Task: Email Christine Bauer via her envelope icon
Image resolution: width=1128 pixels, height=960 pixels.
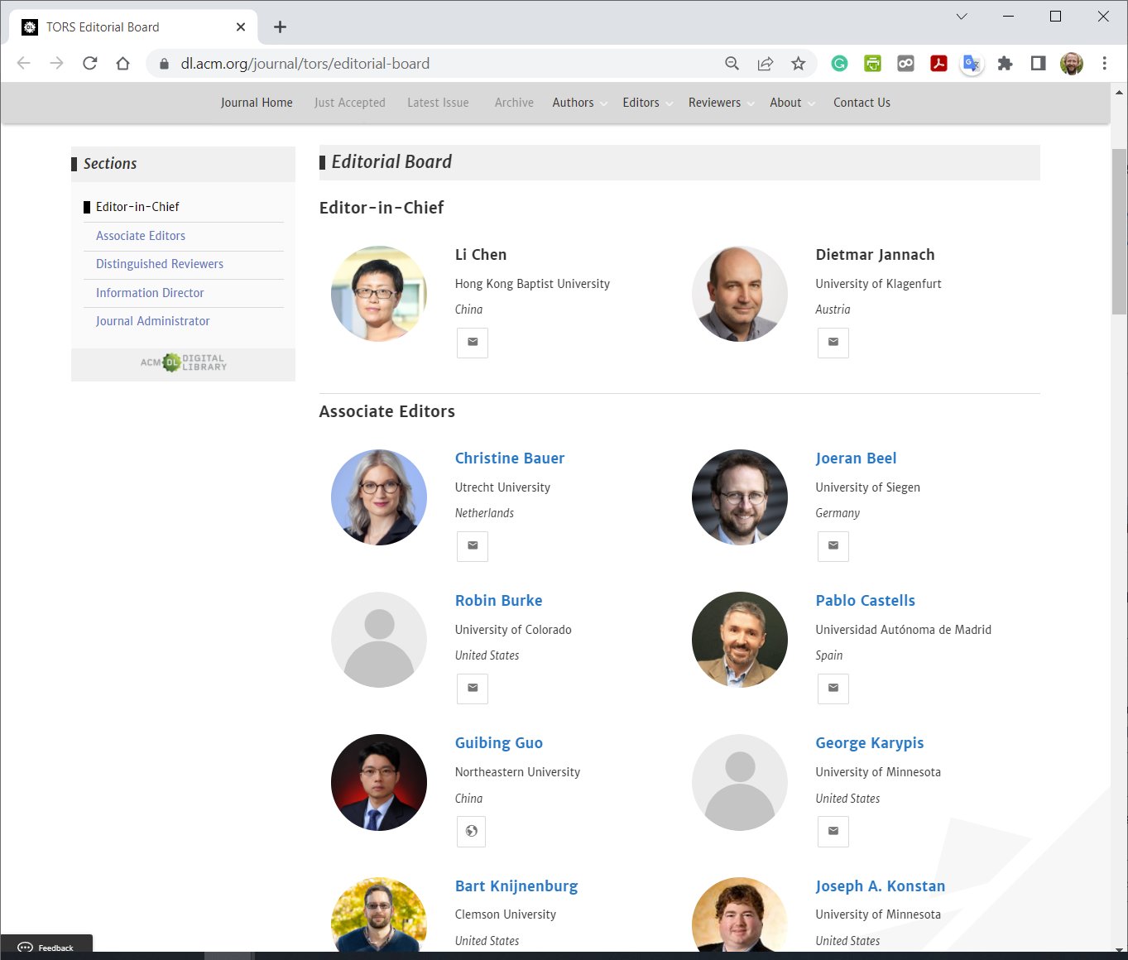Action: (x=472, y=546)
